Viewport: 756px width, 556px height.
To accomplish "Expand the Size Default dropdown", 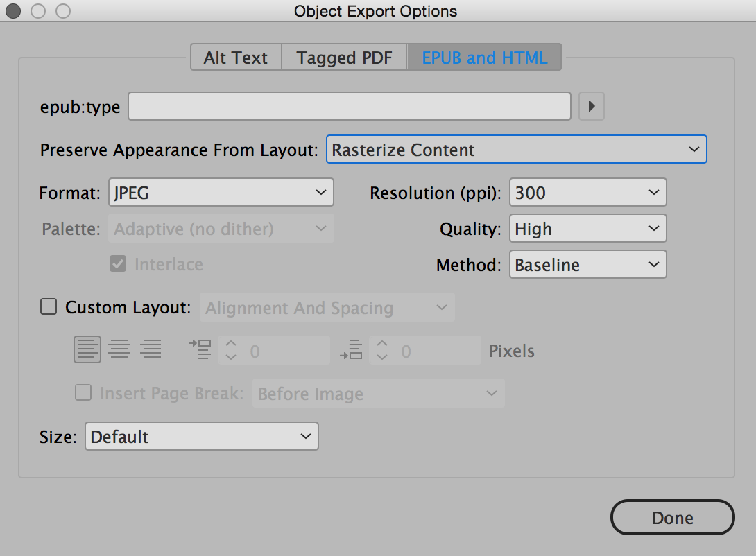I will 201,437.
